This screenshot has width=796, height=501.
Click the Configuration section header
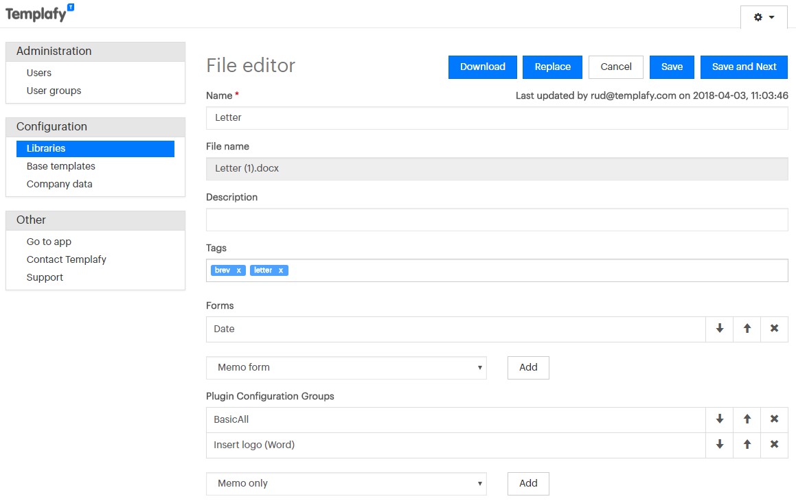tap(95, 127)
